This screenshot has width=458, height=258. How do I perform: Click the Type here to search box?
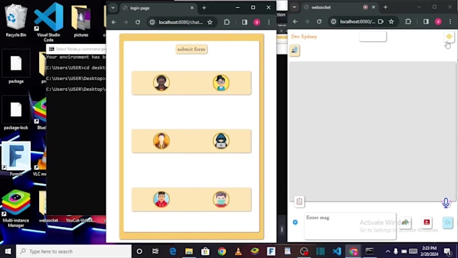click(74, 251)
